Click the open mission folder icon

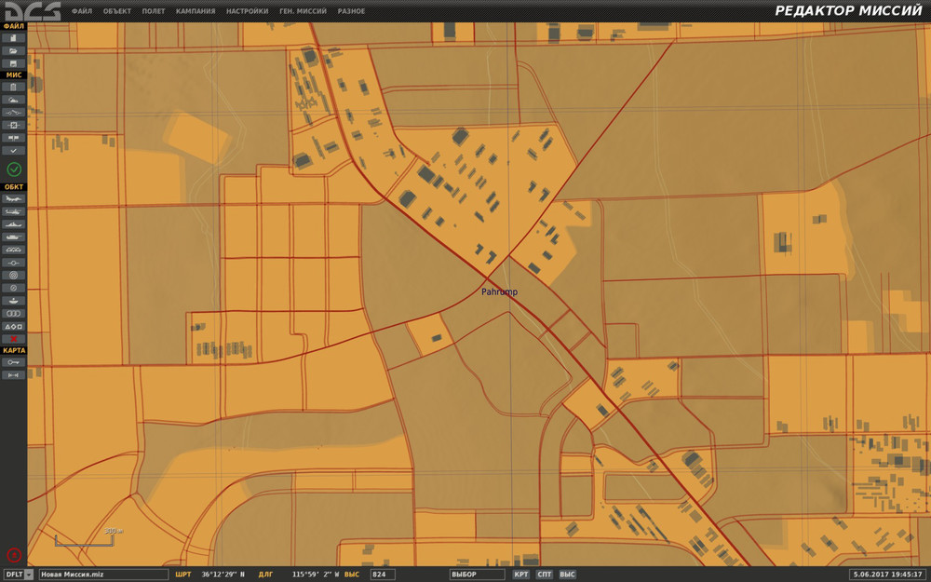pos(14,50)
